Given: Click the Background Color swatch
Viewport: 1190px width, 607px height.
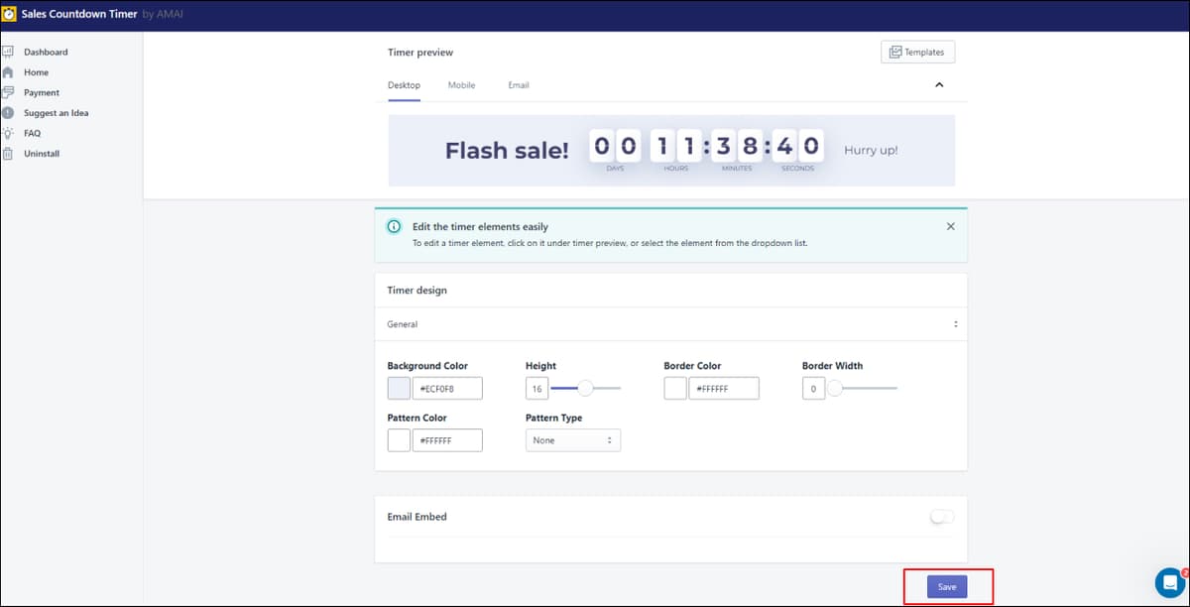Looking at the screenshot, I should click(399, 388).
